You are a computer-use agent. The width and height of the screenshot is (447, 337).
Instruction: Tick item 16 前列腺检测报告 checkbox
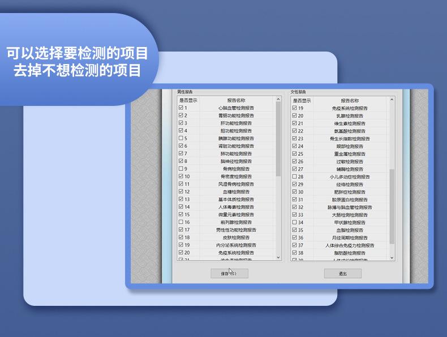tap(181, 223)
